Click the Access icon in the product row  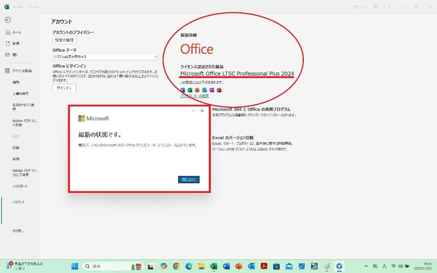tap(219, 90)
